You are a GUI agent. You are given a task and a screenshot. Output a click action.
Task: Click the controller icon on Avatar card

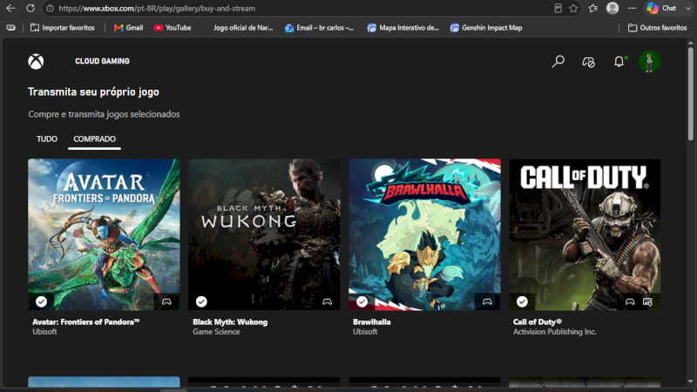(166, 301)
